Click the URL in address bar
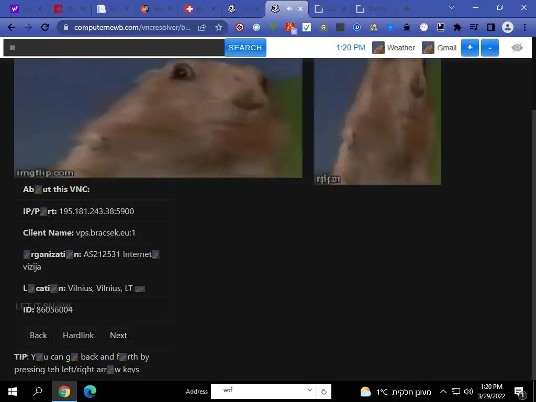This screenshot has height=402, width=536. (x=132, y=27)
